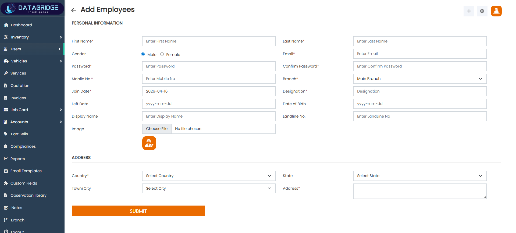The width and height of the screenshot is (516, 233).
Task: Click the employee image preview thumbnail
Action: (149, 143)
